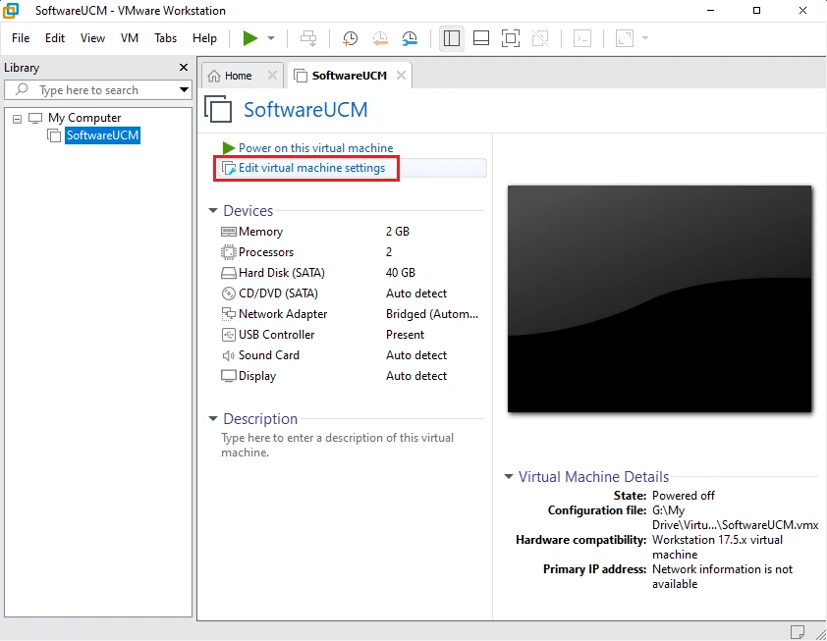Collapse the Description section
Screen dimensions: 827x641
pyautogui.click(x=213, y=418)
